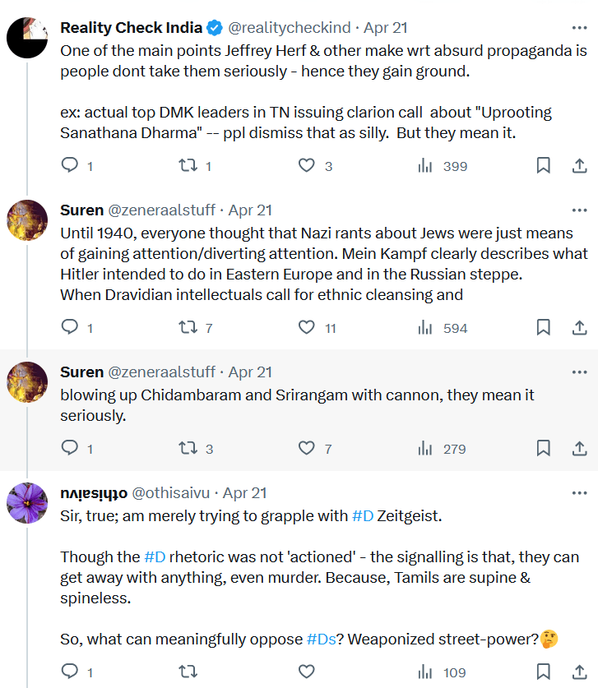This screenshot has width=598, height=688.
Task: Bookmark Reality Check India's tweet
Action: [x=543, y=165]
